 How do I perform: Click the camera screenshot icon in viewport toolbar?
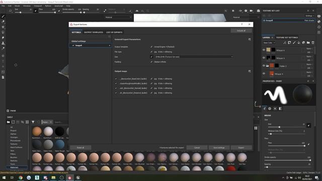coord(258,11)
